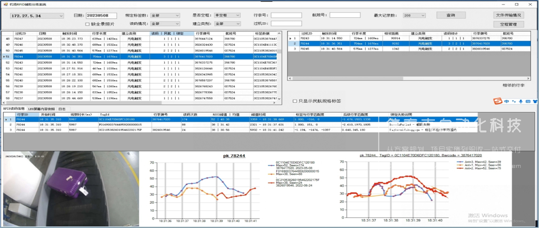Image resolution: width=539 pixels, height=228 pixels.
Task: Switch to the LED屏幕内容快照 tab
Action: pos(41,109)
